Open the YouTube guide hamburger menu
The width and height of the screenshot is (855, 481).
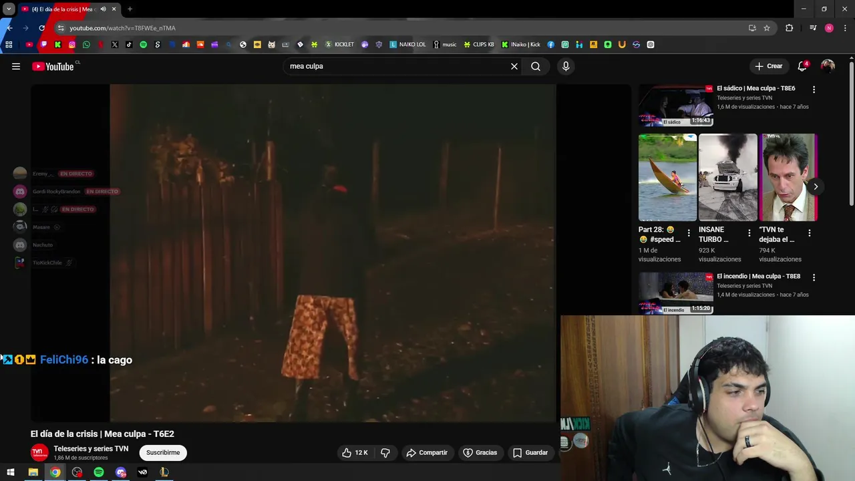pos(16,66)
